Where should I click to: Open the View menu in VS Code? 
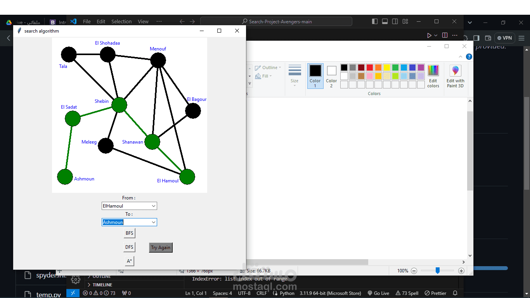pyautogui.click(x=143, y=21)
